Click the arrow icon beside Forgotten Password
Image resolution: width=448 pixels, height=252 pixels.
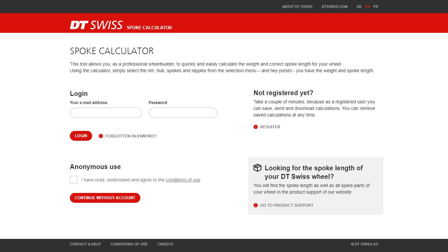coord(101,136)
